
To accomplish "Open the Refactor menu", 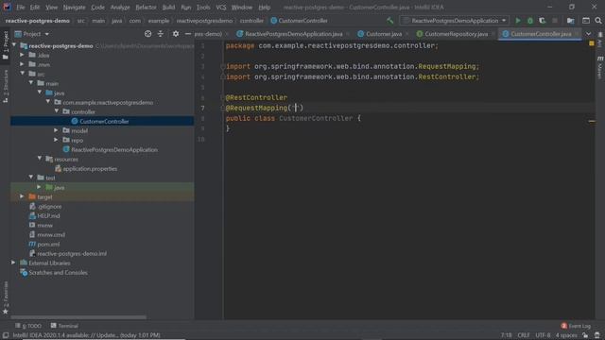I will (x=146, y=8).
